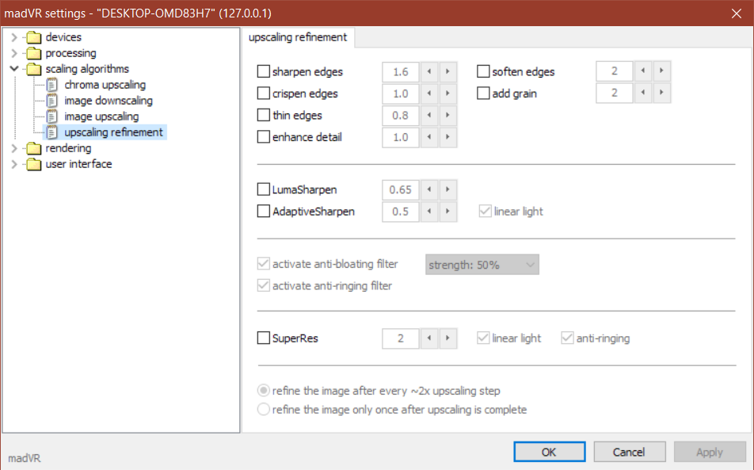This screenshot has height=470, width=754.
Task: Decrease AdaptiveSharpen value with left arrow
Action: 429,212
